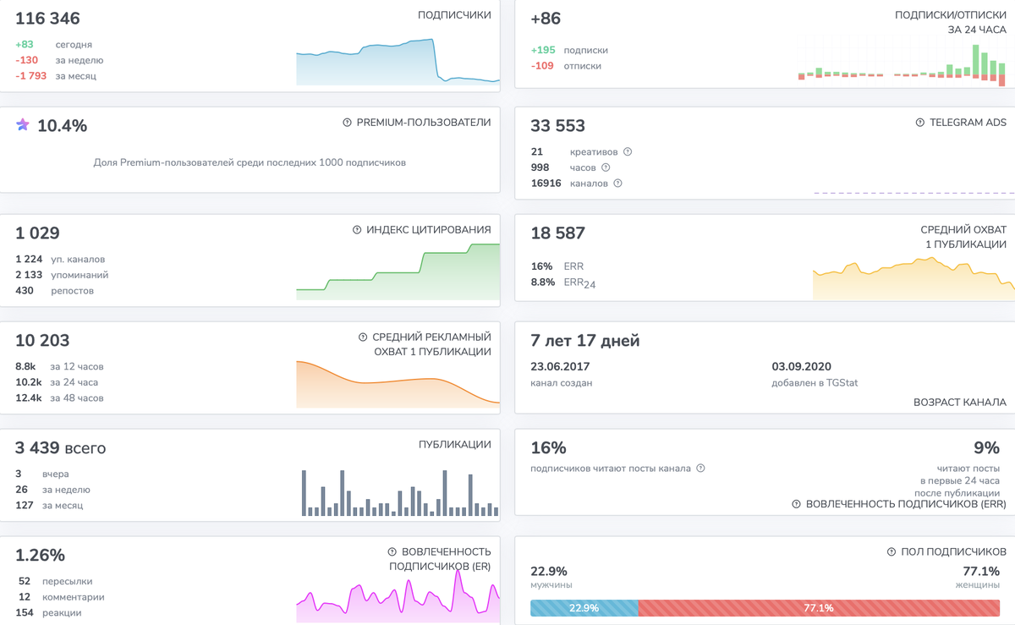This screenshot has height=625, width=1015.
Task: Click the TELEGRAM ADS heading
Action: click(968, 123)
